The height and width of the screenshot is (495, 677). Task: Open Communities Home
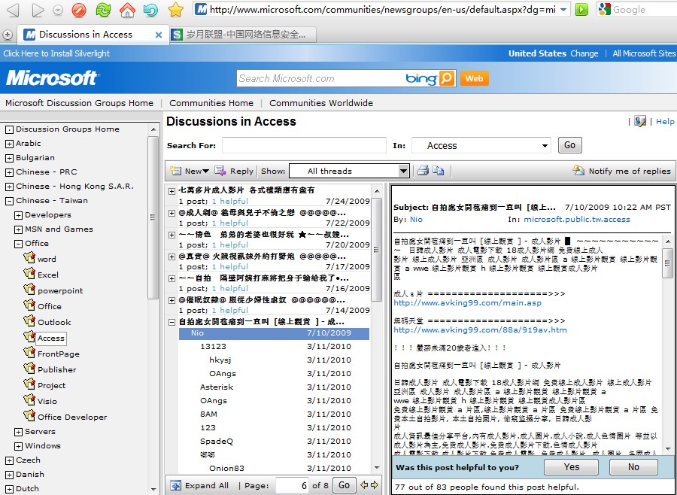point(211,103)
